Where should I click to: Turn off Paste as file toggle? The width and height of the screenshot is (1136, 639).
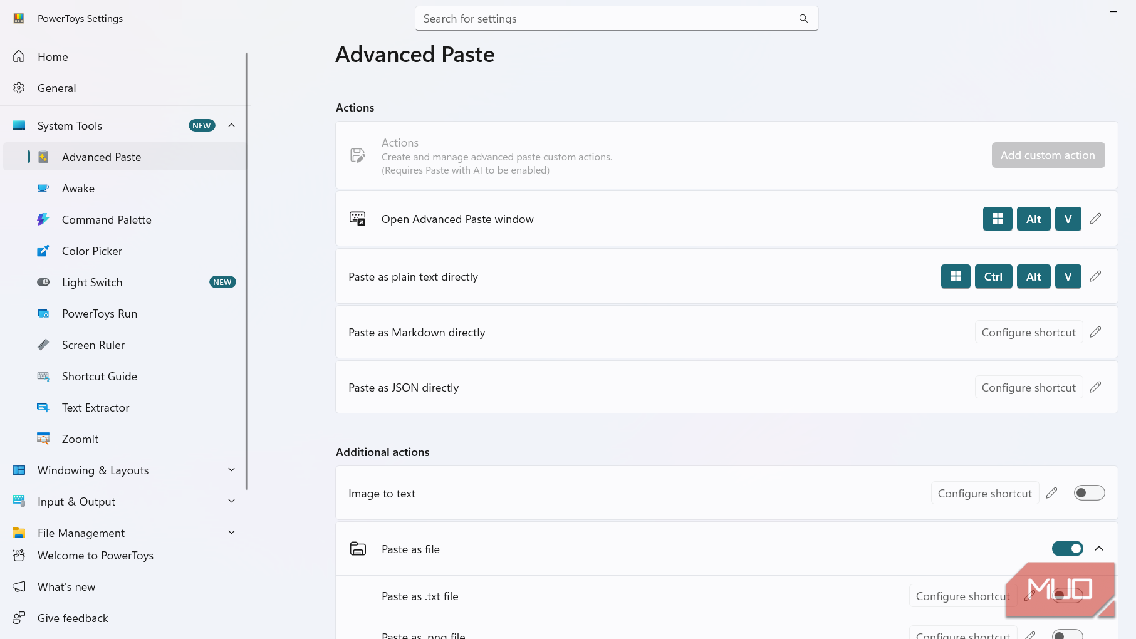pos(1068,549)
